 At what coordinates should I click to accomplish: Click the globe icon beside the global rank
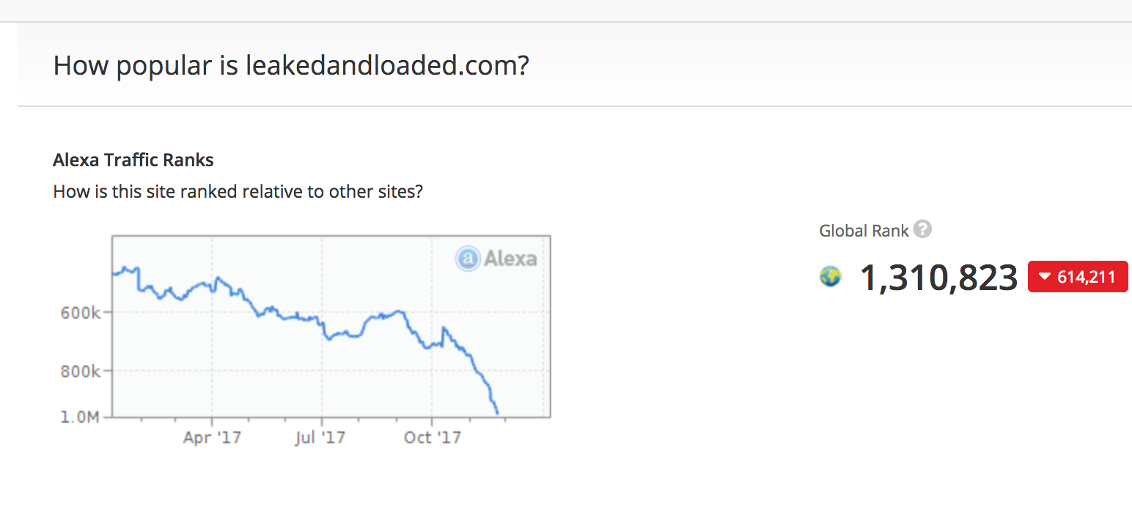point(831,277)
